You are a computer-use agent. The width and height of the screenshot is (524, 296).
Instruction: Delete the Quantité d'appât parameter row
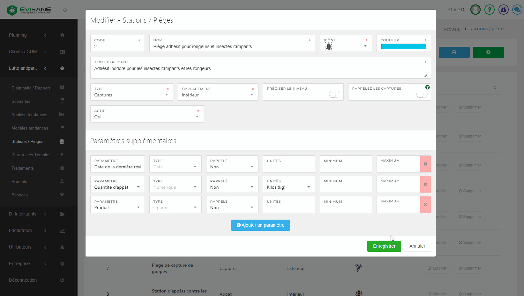pos(425,184)
